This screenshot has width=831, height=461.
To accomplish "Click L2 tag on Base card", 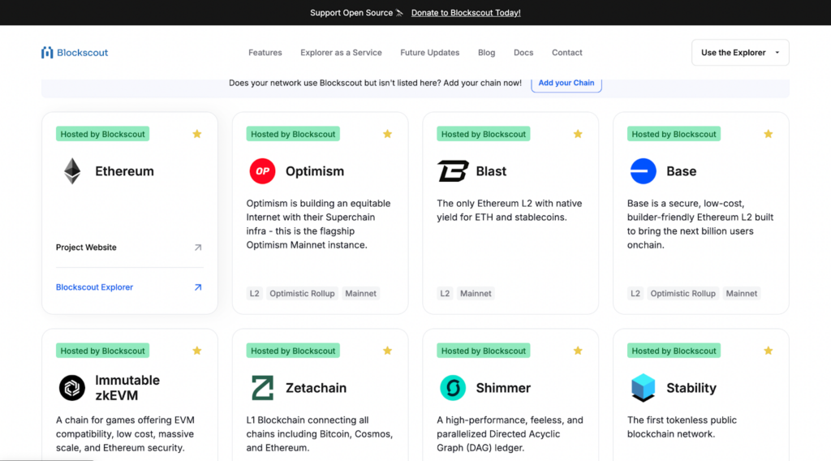I will pyautogui.click(x=635, y=294).
